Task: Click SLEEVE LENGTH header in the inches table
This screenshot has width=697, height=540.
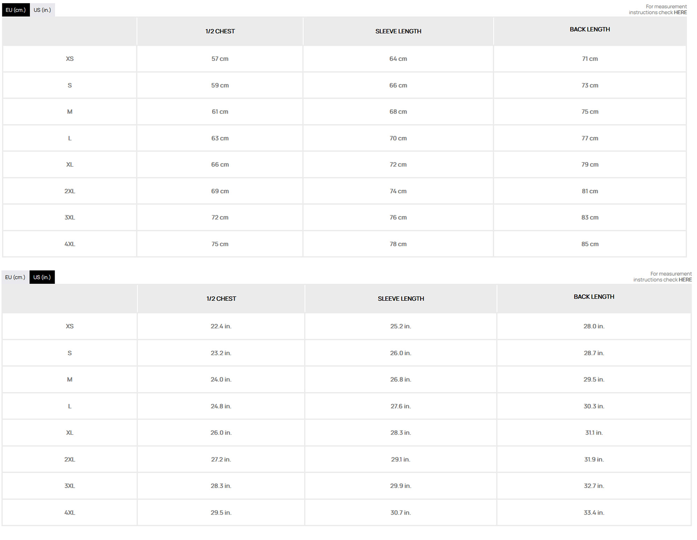Action: click(401, 299)
